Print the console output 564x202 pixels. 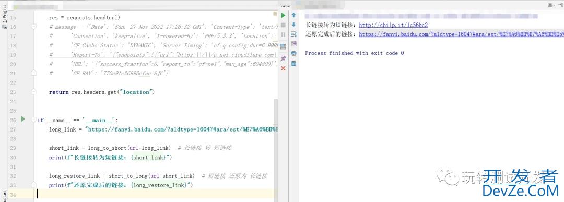pyautogui.click(x=293, y=54)
